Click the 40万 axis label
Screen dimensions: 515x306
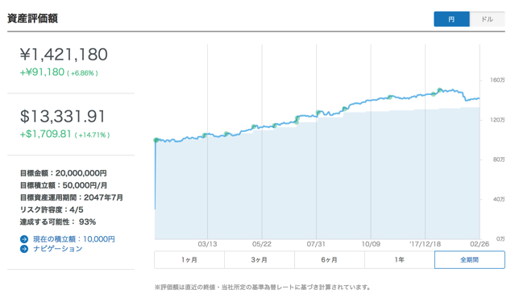pos(499,199)
